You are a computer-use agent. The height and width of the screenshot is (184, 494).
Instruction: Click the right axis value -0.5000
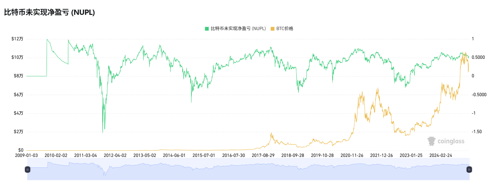(479, 95)
